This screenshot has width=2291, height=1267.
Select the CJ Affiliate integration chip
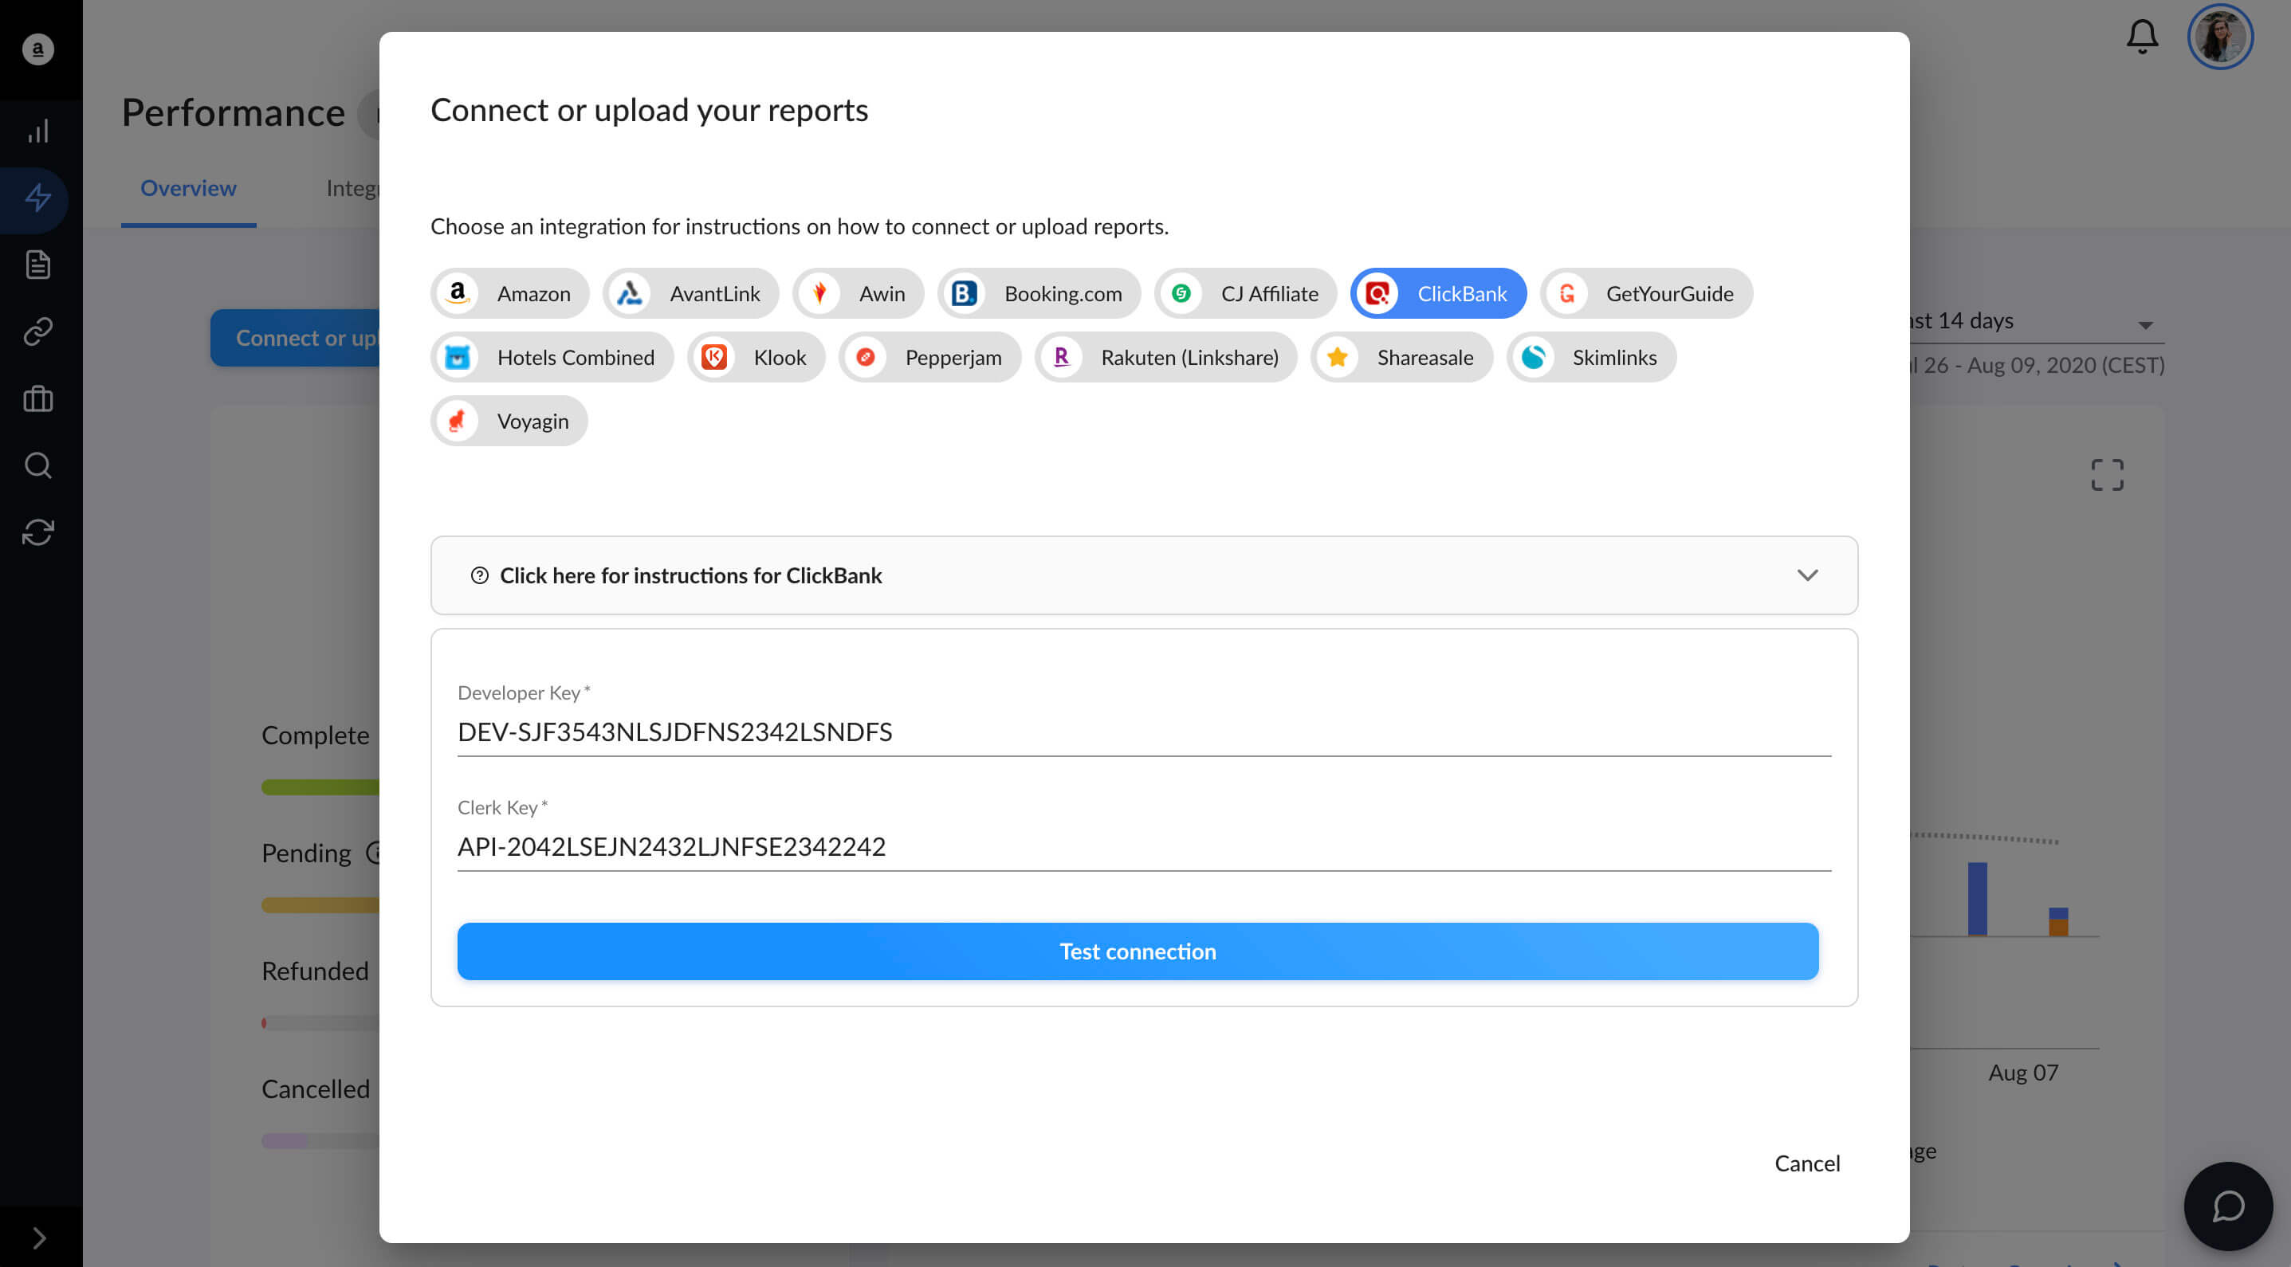(1246, 293)
